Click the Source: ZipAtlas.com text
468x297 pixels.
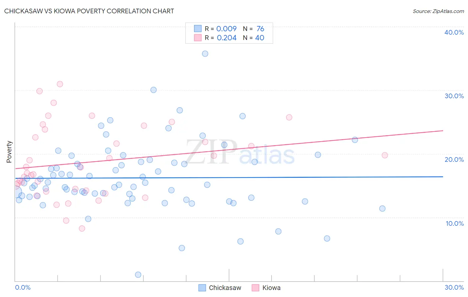438,11
